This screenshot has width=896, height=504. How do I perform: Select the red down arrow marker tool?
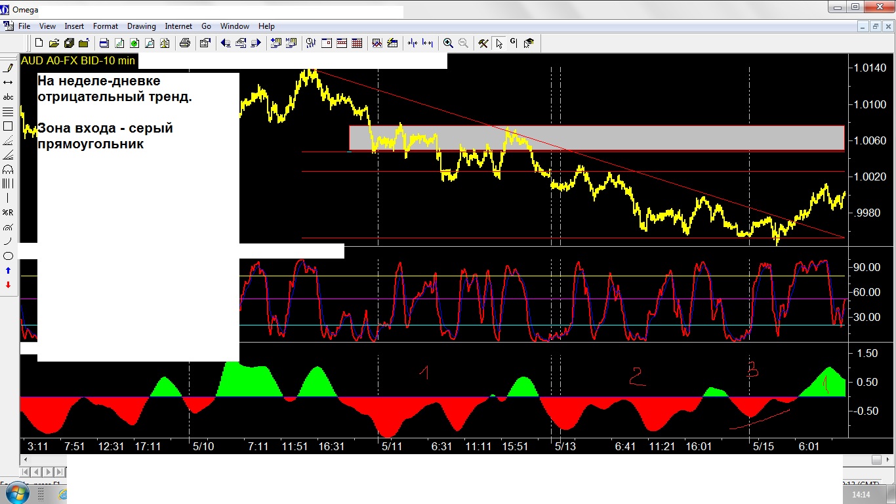tap(9, 285)
